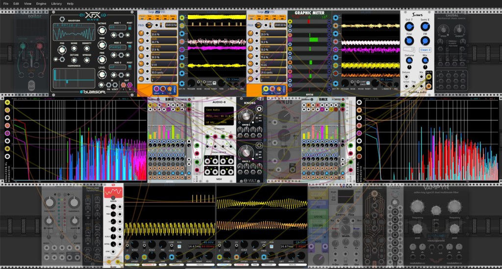The height and width of the screenshot is (269, 502).
Task: Open the Engine menu
Action: pos(41,3)
